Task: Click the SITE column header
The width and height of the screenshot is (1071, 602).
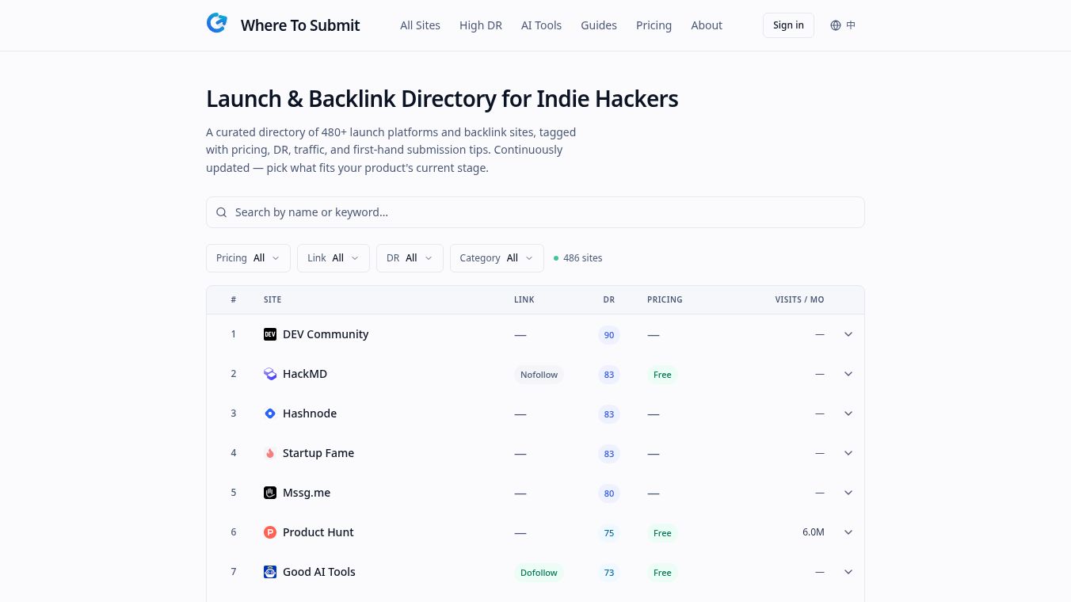Action: pos(273,300)
